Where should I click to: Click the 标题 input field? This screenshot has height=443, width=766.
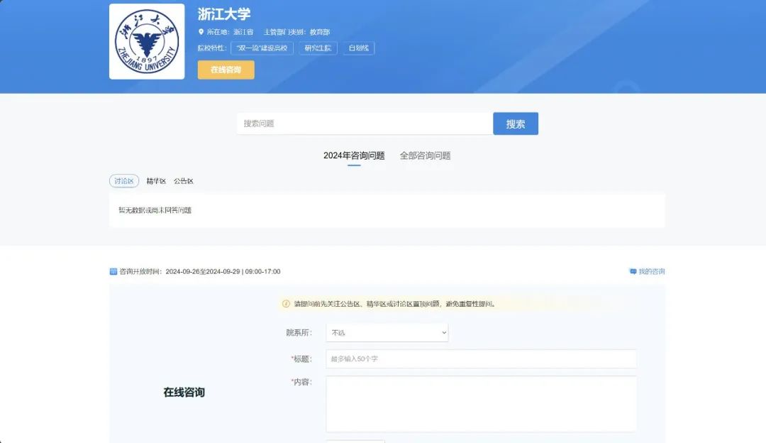481,359
